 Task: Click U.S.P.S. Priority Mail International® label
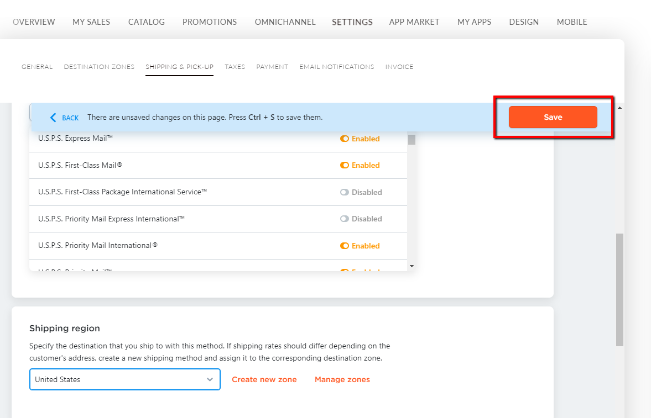pyautogui.click(x=97, y=245)
